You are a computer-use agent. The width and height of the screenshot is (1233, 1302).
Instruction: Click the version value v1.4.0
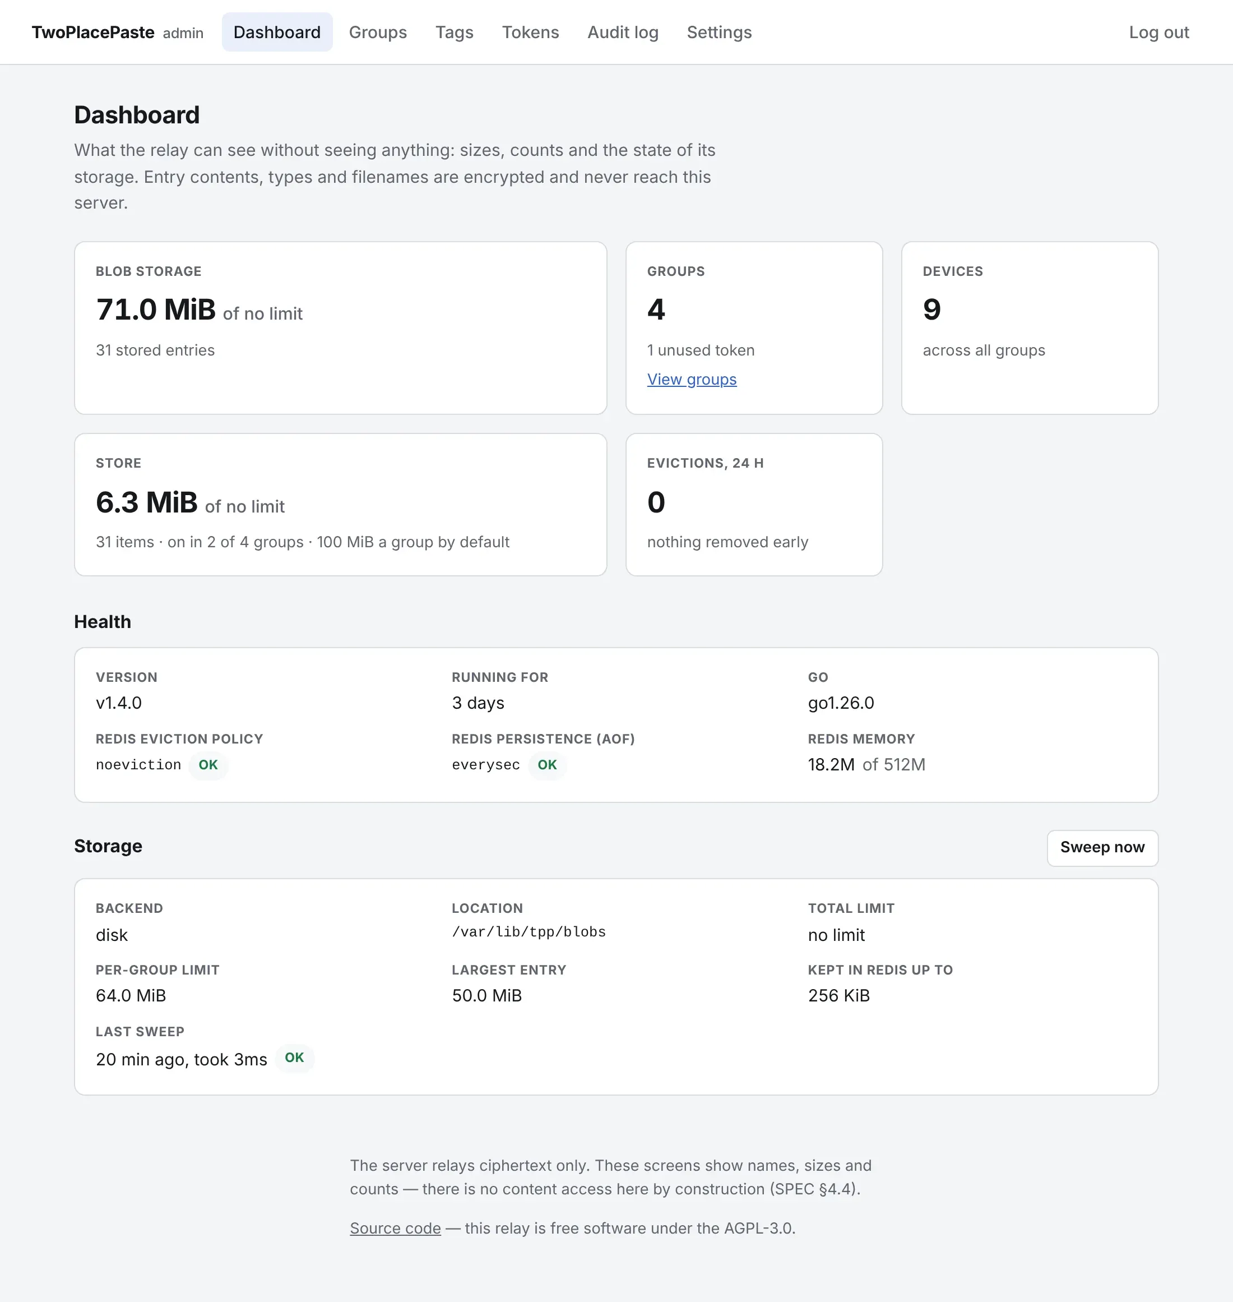[119, 703]
